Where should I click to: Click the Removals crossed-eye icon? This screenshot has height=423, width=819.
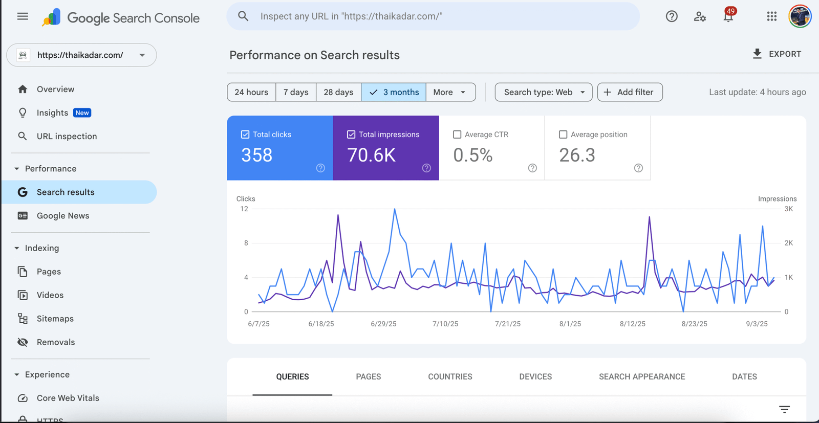coord(23,342)
